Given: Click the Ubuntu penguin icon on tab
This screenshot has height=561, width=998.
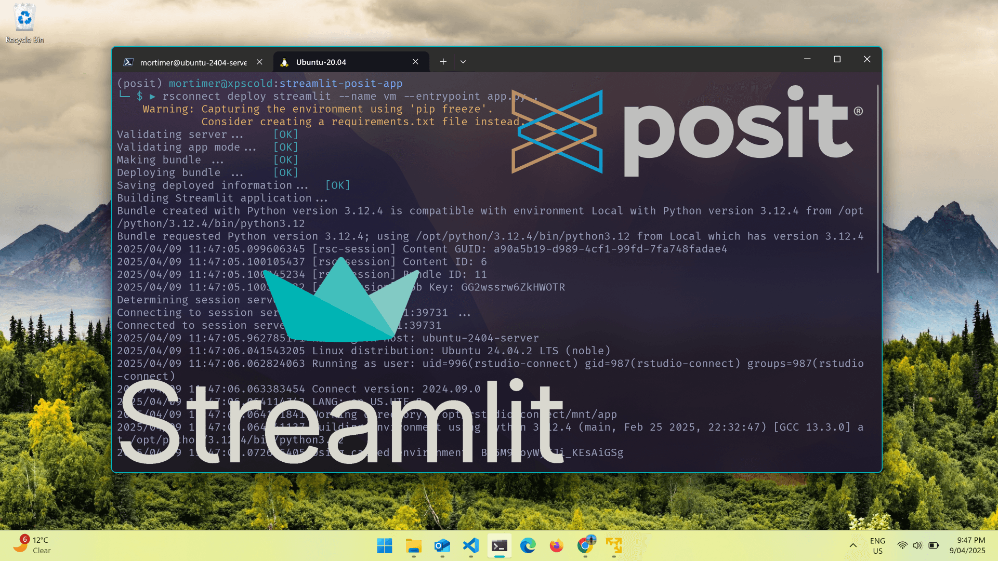Looking at the screenshot, I should [x=284, y=62].
